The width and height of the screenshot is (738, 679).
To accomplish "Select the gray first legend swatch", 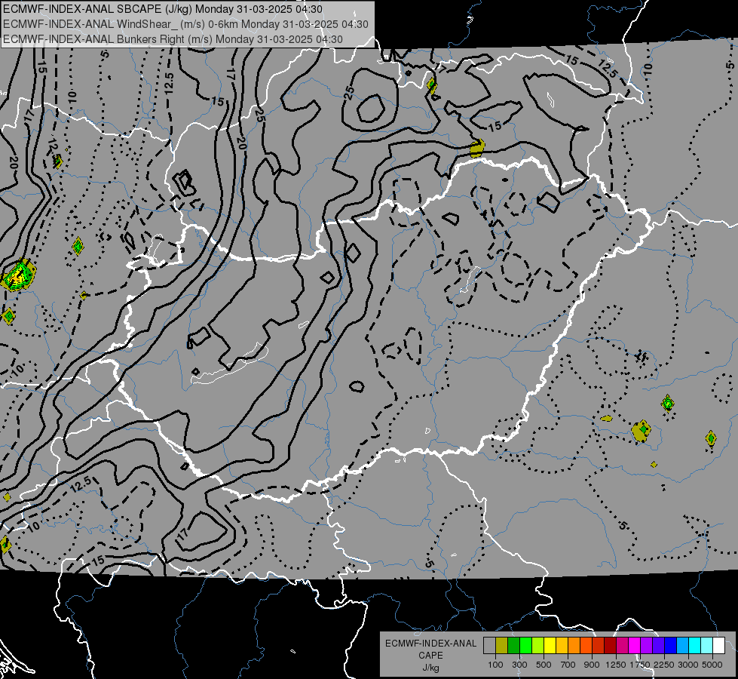I will pyautogui.click(x=489, y=645).
